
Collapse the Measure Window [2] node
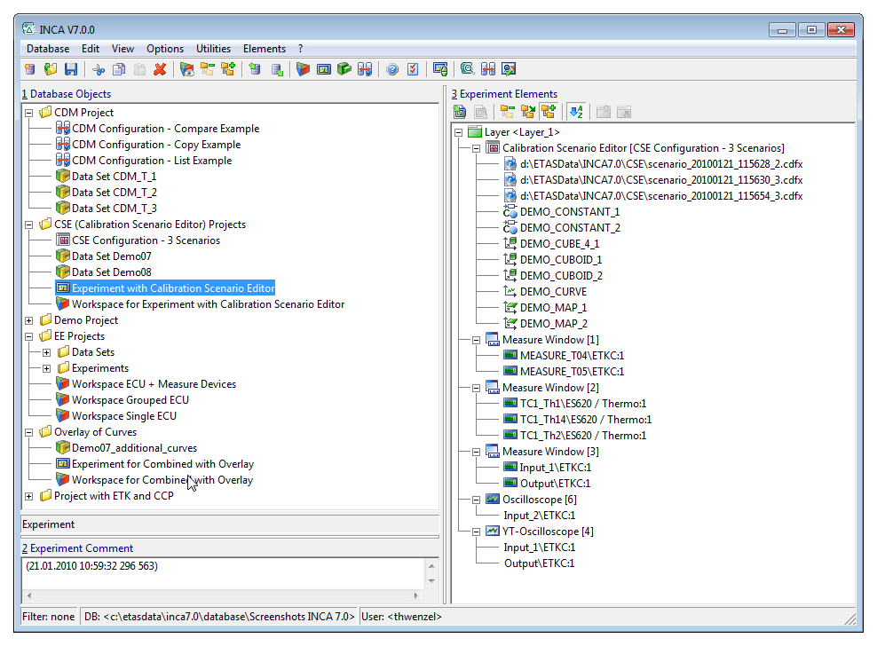pos(477,388)
